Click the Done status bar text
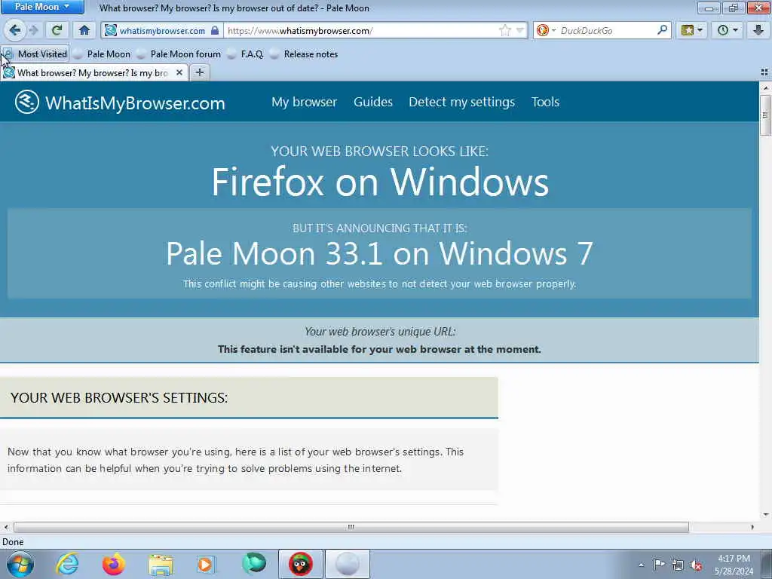The width and height of the screenshot is (772, 579). pyautogui.click(x=13, y=542)
